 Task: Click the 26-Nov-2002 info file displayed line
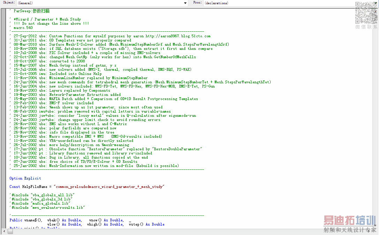pyautogui.click(x=62, y=132)
